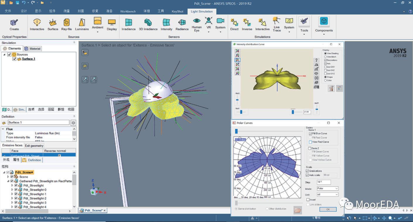Uncheck the Decorations checkbox

pyautogui.click(x=325, y=60)
